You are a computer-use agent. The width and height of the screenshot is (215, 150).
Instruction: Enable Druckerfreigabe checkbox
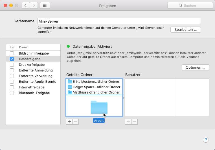[12, 65]
